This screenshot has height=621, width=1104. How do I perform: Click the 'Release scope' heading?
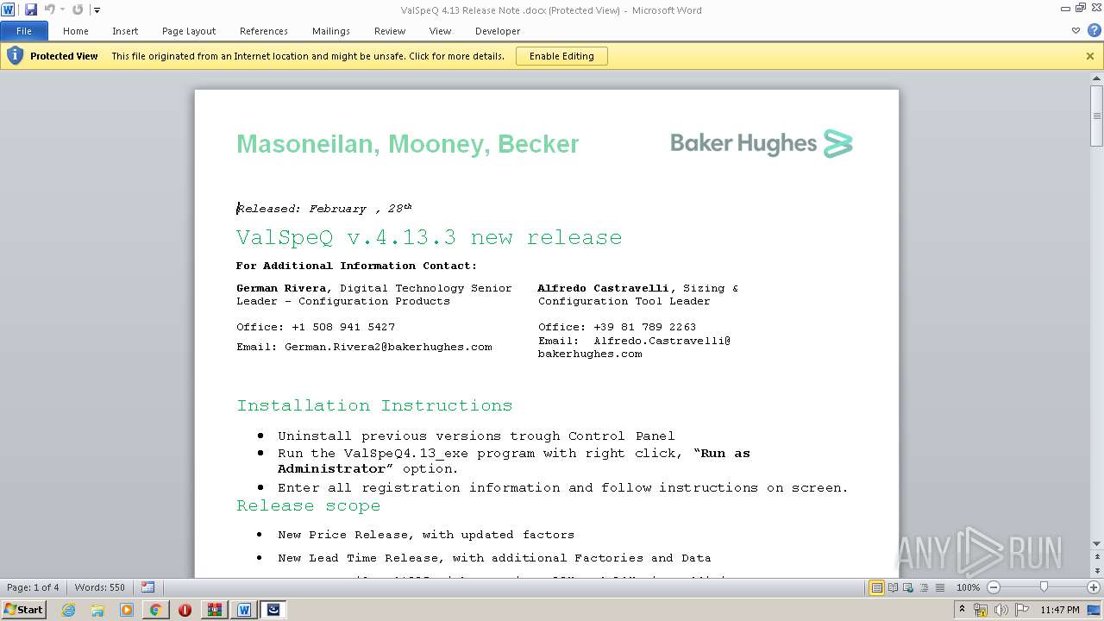(x=309, y=506)
